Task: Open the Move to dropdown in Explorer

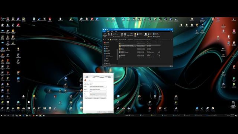Action: click(x=122, y=35)
